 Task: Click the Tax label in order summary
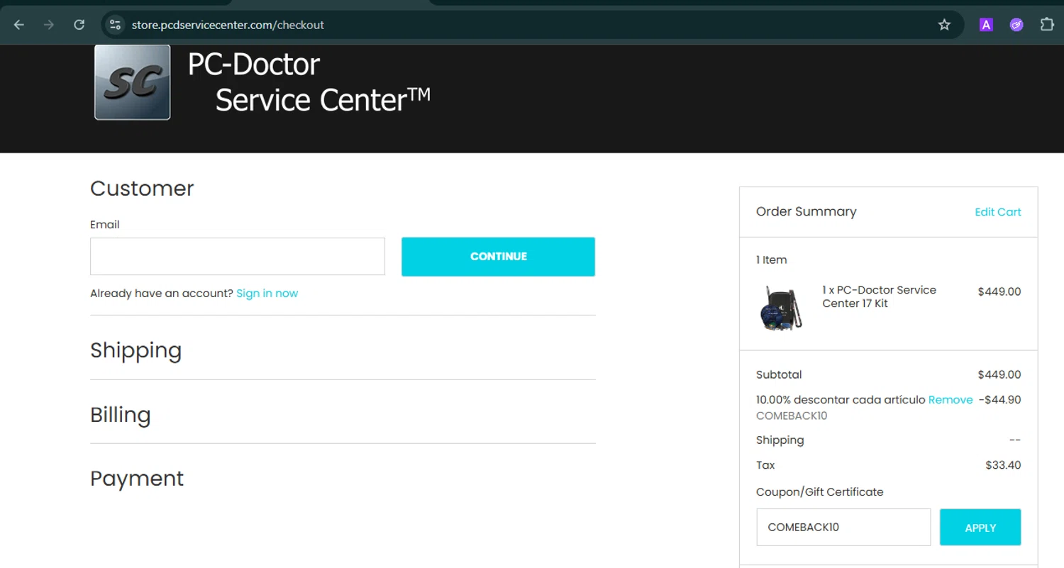point(765,465)
